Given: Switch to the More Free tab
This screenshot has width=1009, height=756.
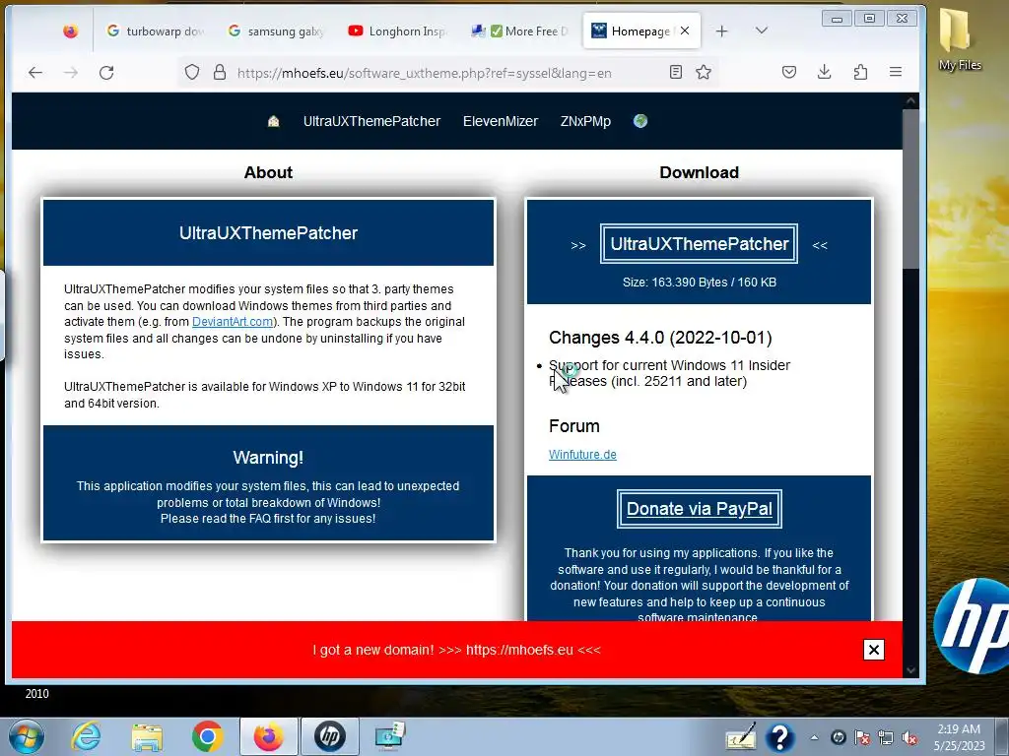Looking at the screenshot, I should click(519, 31).
